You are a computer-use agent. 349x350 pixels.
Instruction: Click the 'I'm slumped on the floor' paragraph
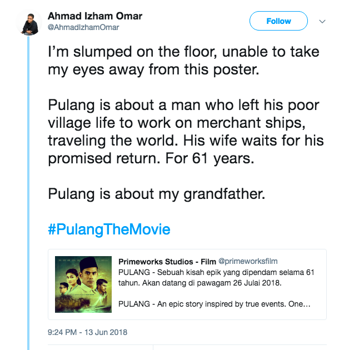coord(183,61)
